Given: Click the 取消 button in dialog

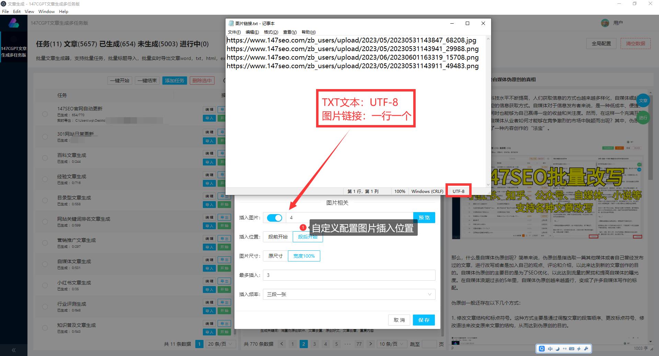Looking at the screenshot, I should (x=399, y=320).
